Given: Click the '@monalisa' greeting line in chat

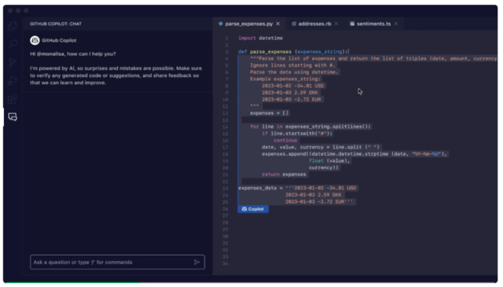Looking at the screenshot, I should point(73,54).
